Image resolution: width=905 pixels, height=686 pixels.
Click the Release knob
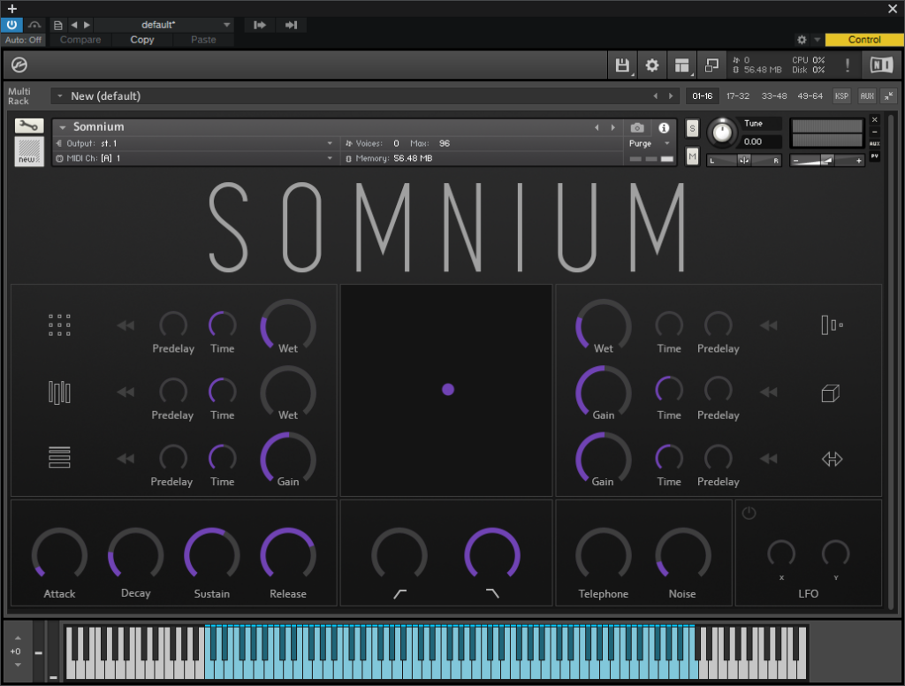pos(288,554)
